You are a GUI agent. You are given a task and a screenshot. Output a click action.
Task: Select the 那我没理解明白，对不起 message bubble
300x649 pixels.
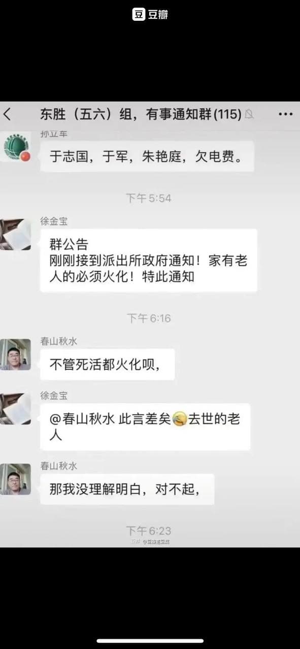tap(127, 489)
